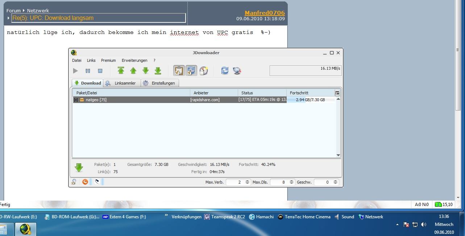Click the Netzwerk breadcrumb link
This screenshot has width=465, height=236.
(x=38, y=10)
